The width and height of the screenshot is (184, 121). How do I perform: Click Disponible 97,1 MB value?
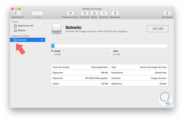pyautogui.click(x=96, y=78)
